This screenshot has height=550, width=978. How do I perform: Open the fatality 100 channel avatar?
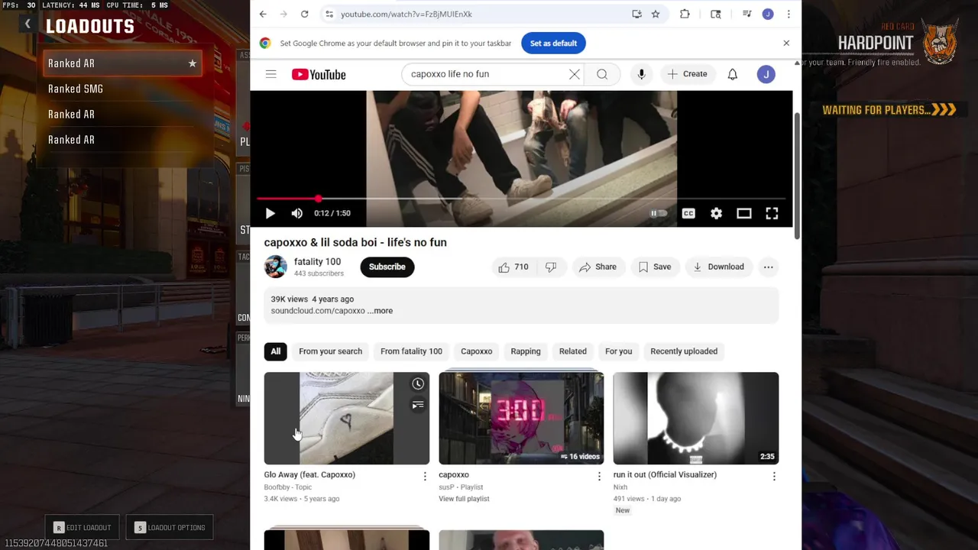point(275,267)
